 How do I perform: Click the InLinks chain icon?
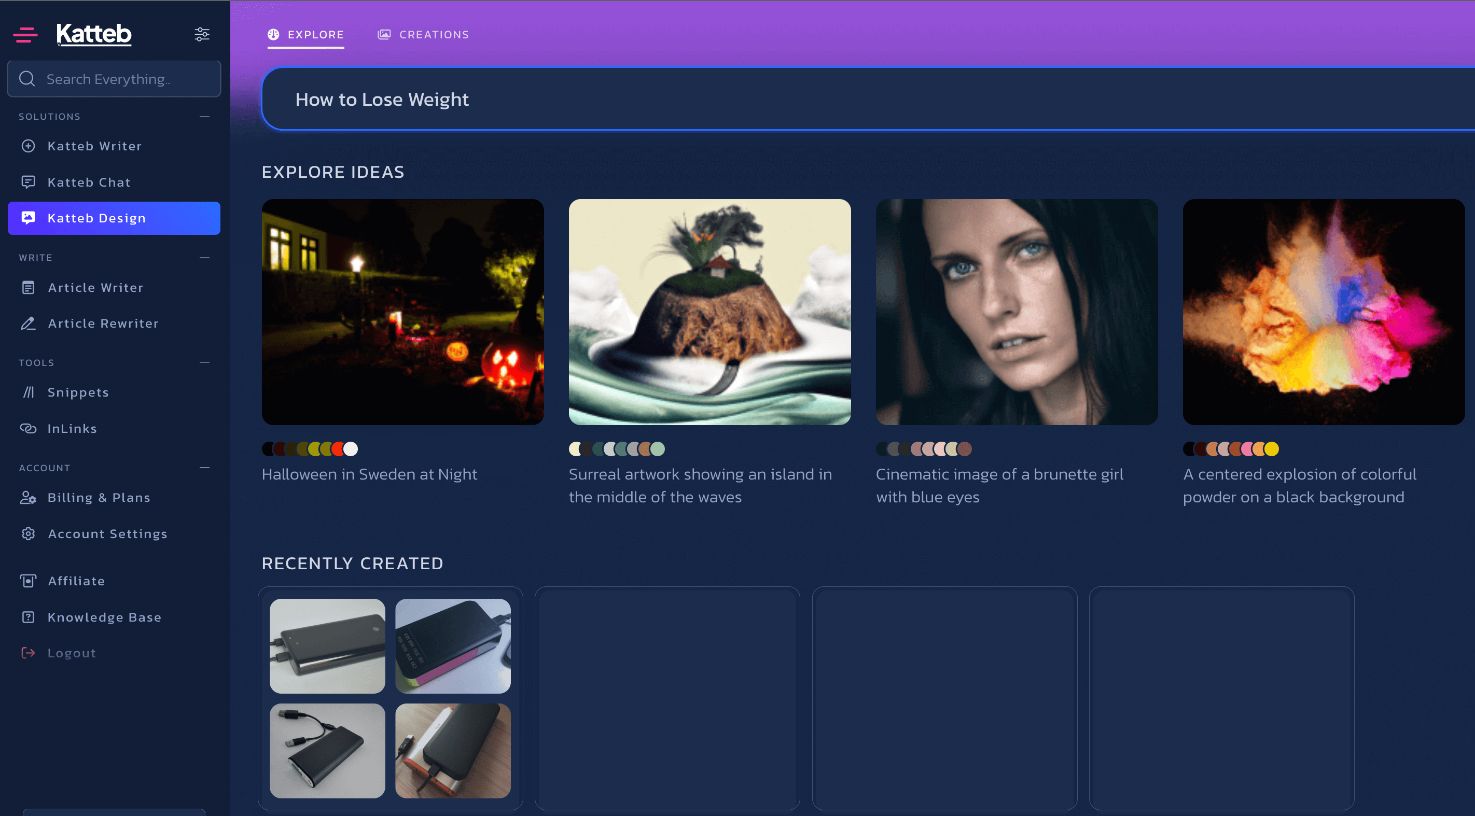coord(28,428)
